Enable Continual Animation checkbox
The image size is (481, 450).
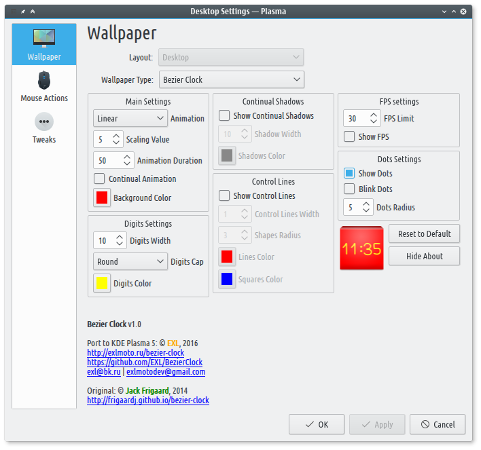pos(99,179)
